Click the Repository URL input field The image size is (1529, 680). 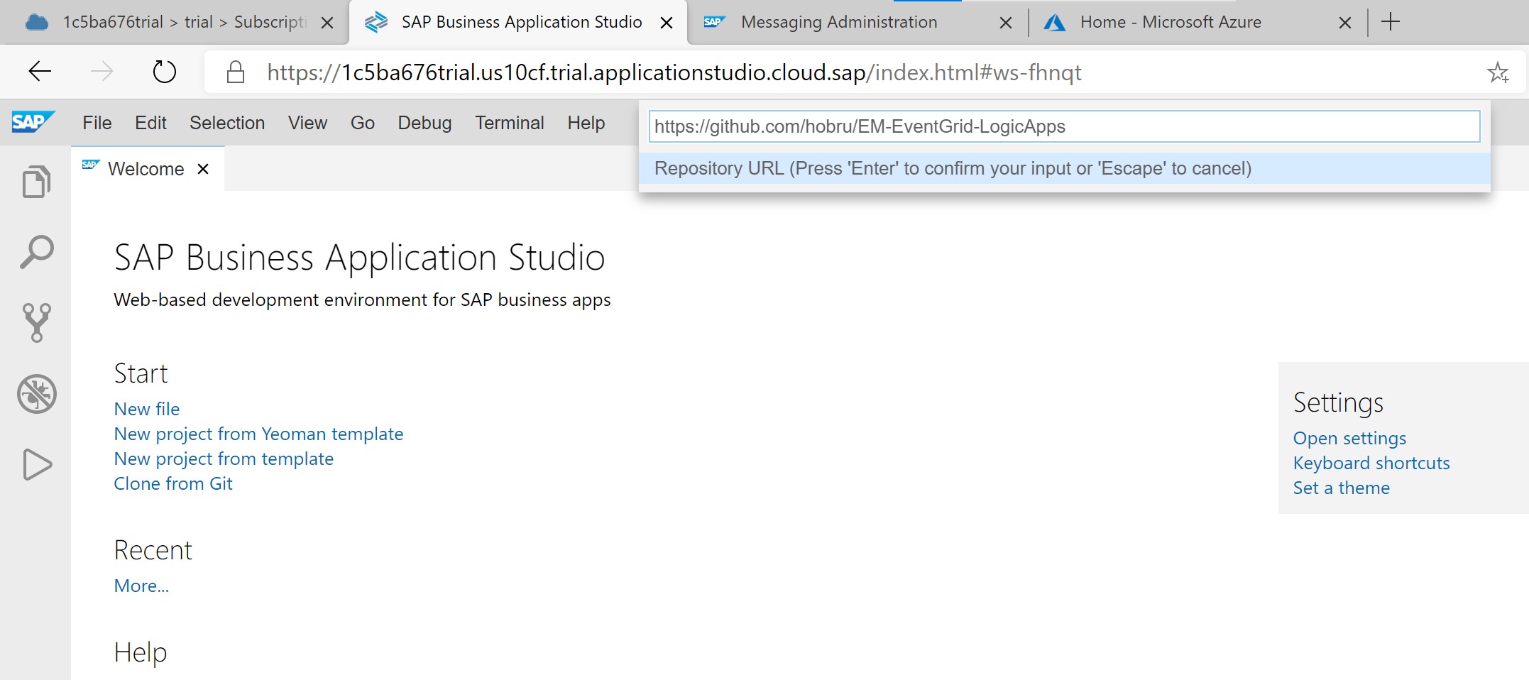point(1064,126)
